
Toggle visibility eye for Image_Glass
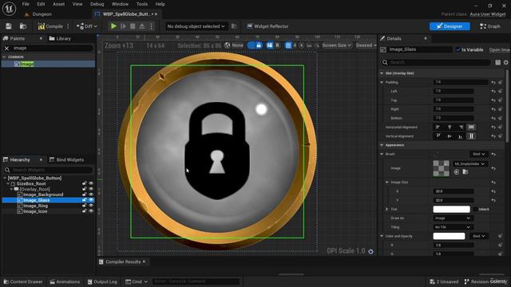coord(91,200)
